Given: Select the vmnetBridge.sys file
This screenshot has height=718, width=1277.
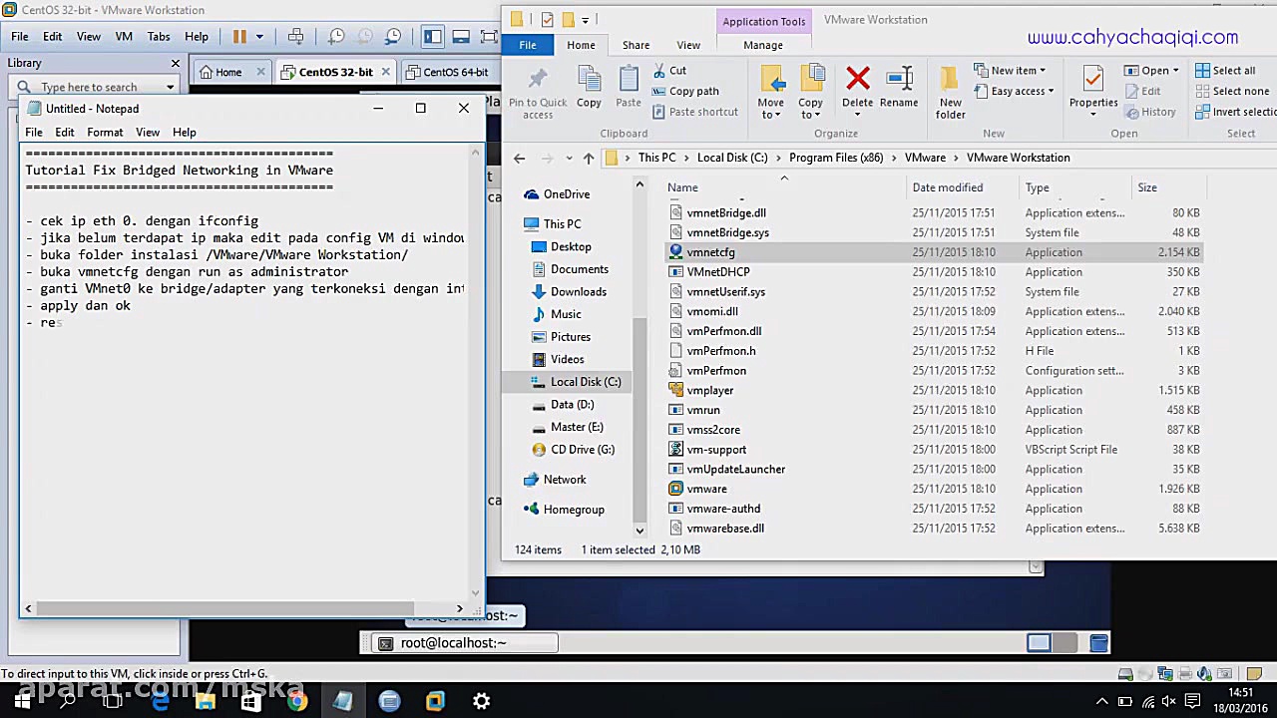Looking at the screenshot, I should (x=727, y=232).
